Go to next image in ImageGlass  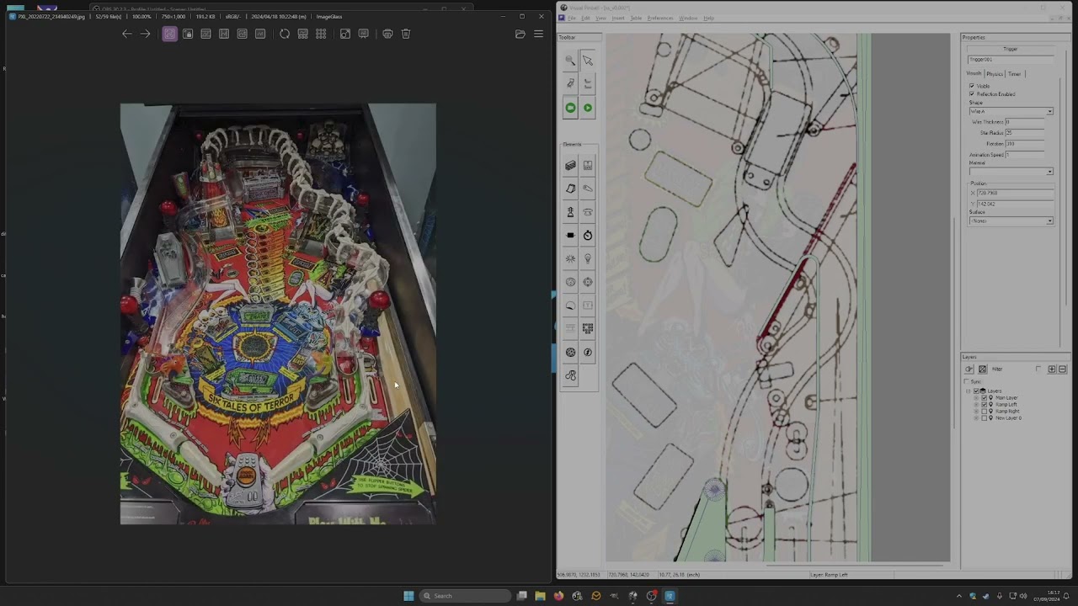(145, 34)
